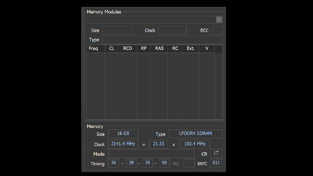
Task: Click the module Clock field
Action: [172, 30]
